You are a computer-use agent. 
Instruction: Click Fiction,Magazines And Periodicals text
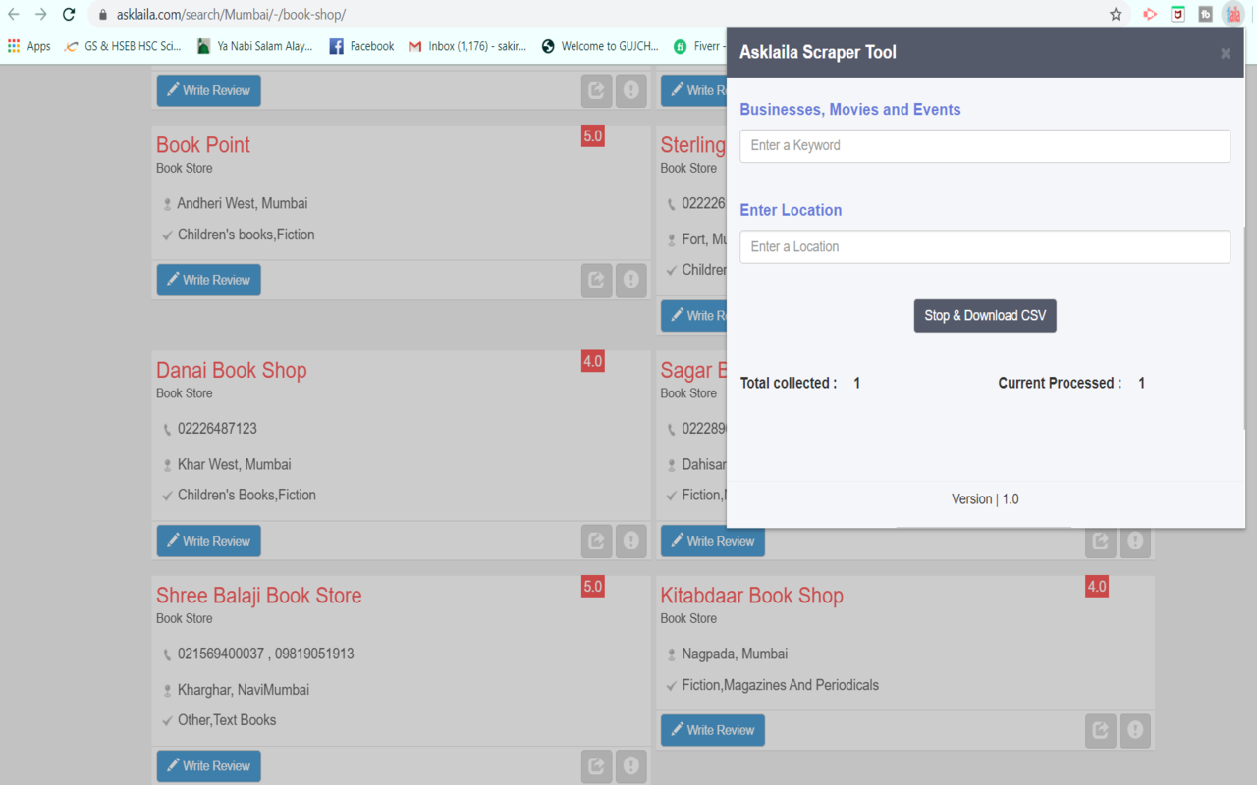click(x=781, y=685)
